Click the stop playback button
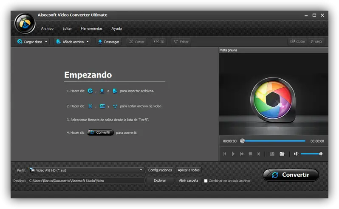 point(250,154)
